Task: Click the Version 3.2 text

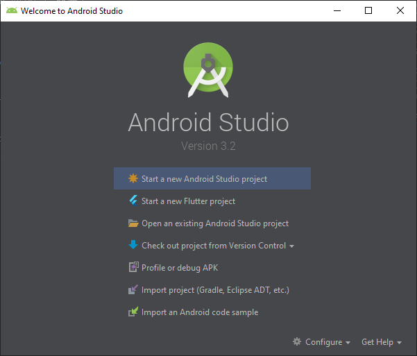Action: 208,146
